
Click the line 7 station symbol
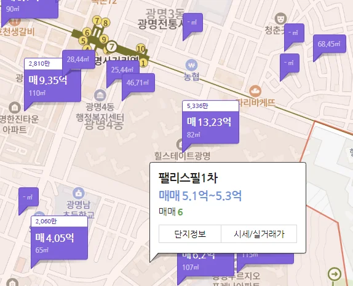point(111,47)
